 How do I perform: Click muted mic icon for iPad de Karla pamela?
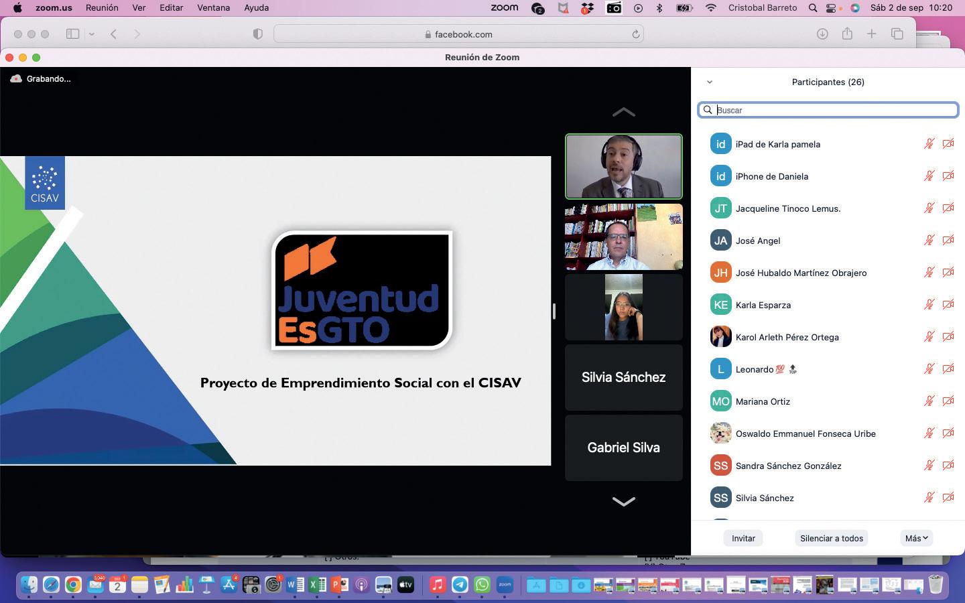929,144
